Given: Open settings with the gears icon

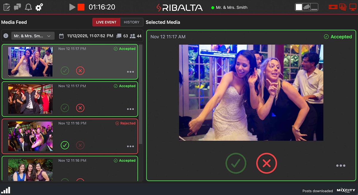Looking at the screenshot, I should [x=39, y=7].
